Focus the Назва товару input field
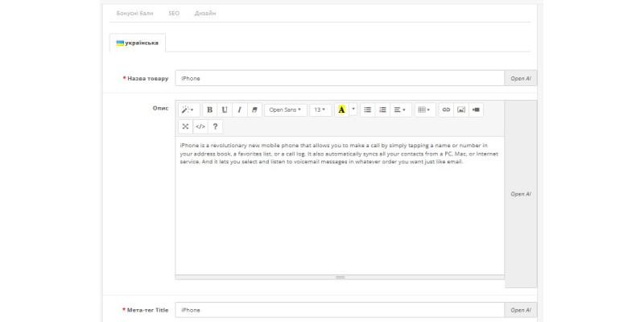Image resolution: width=644 pixels, height=322 pixels. pyautogui.click(x=340, y=78)
